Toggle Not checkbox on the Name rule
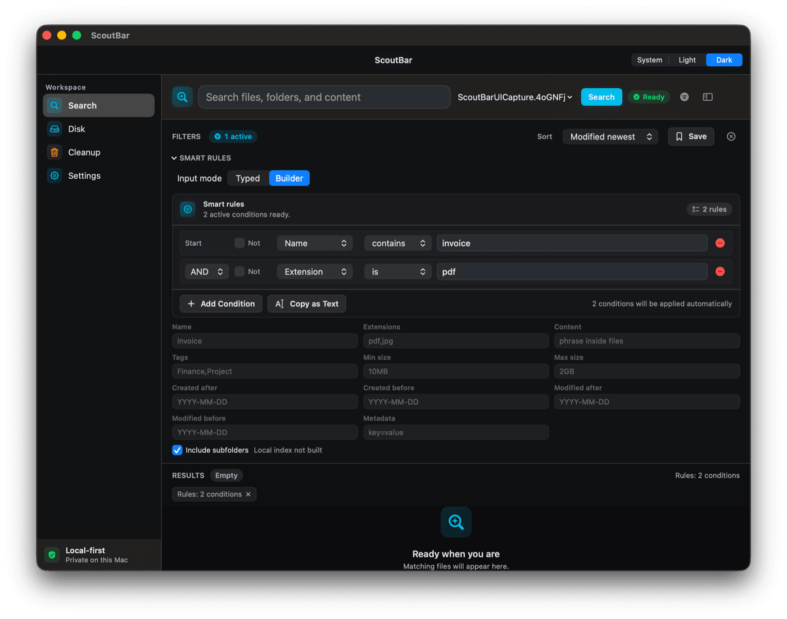The image size is (787, 619). (x=239, y=243)
